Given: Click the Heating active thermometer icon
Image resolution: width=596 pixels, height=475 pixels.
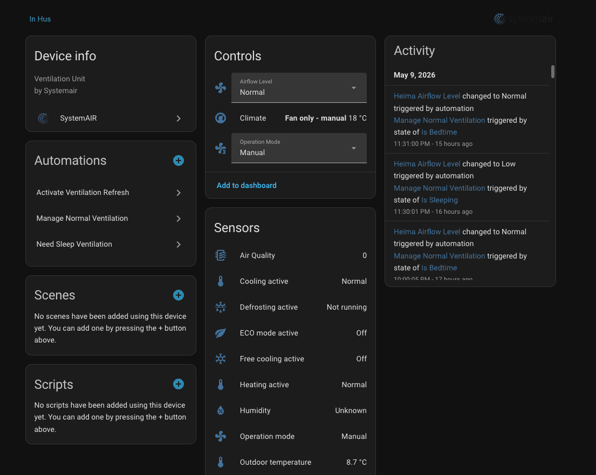Looking at the screenshot, I should (221, 385).
